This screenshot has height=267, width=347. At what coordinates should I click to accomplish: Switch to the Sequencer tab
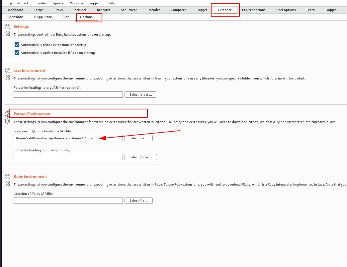[x=129, y=10]
